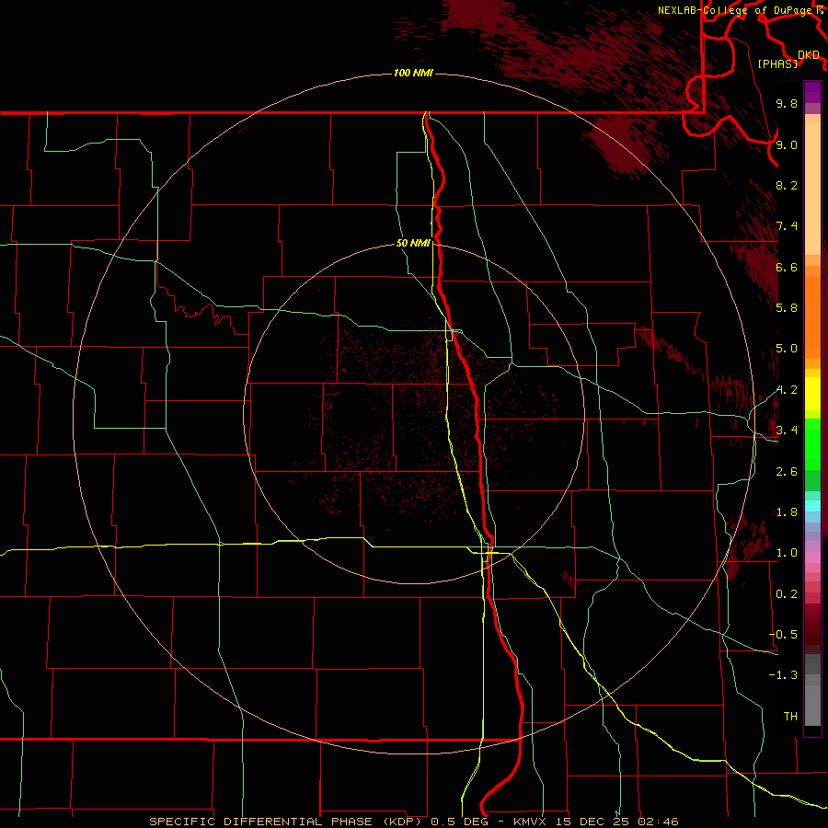
Task: Pick the peach band of the color scale
Action: 812,185
